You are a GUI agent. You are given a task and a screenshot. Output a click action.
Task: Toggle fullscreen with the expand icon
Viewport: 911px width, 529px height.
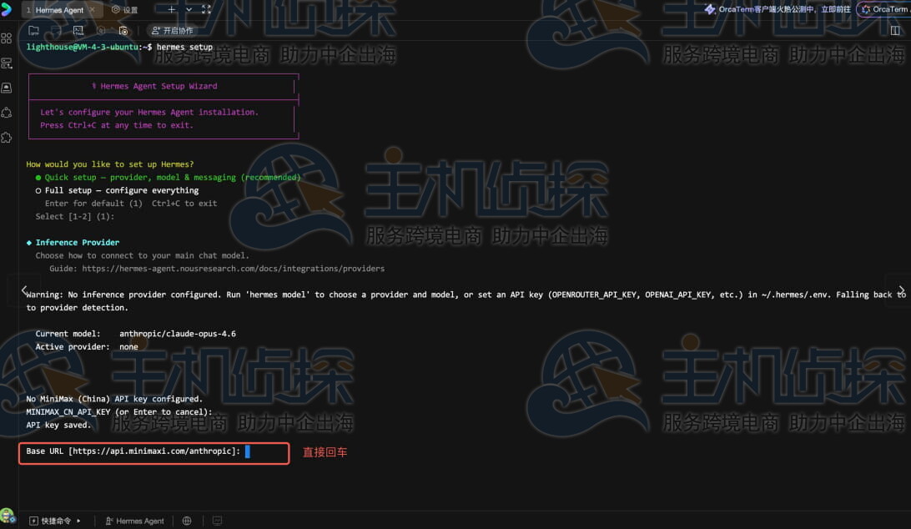(206, 9)
